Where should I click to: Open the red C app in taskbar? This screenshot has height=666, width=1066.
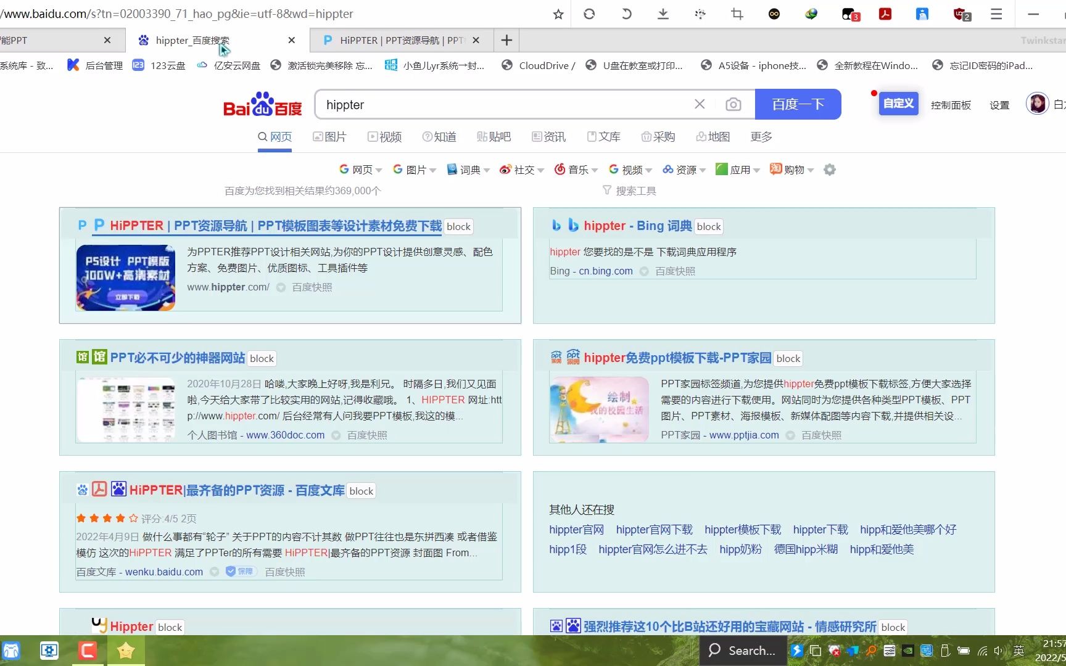[x=88, y=651]
